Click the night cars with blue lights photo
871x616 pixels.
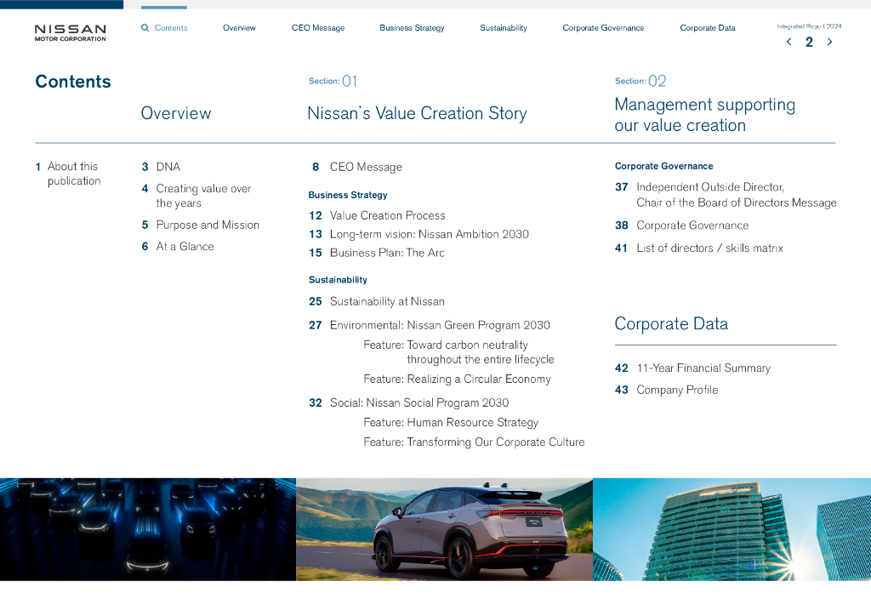pyautogui.click(x=148, y=529)
